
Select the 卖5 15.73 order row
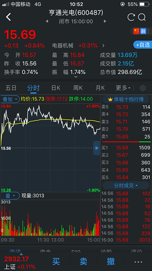point(126,107)
